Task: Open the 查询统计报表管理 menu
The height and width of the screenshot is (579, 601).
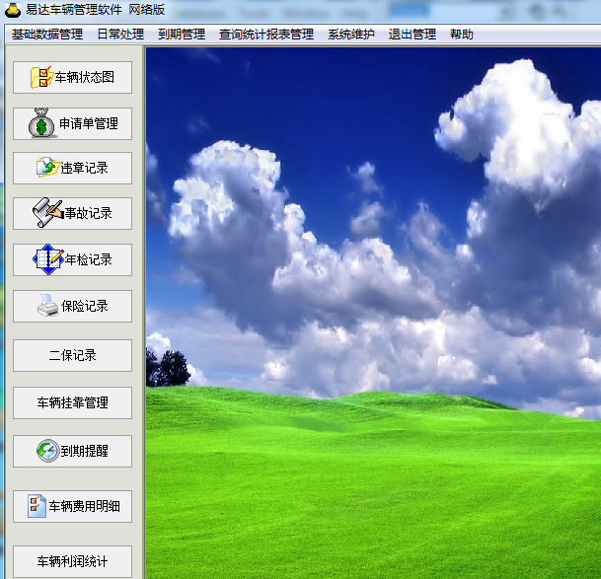Action: pyautogui.click(x=266, y=35)
